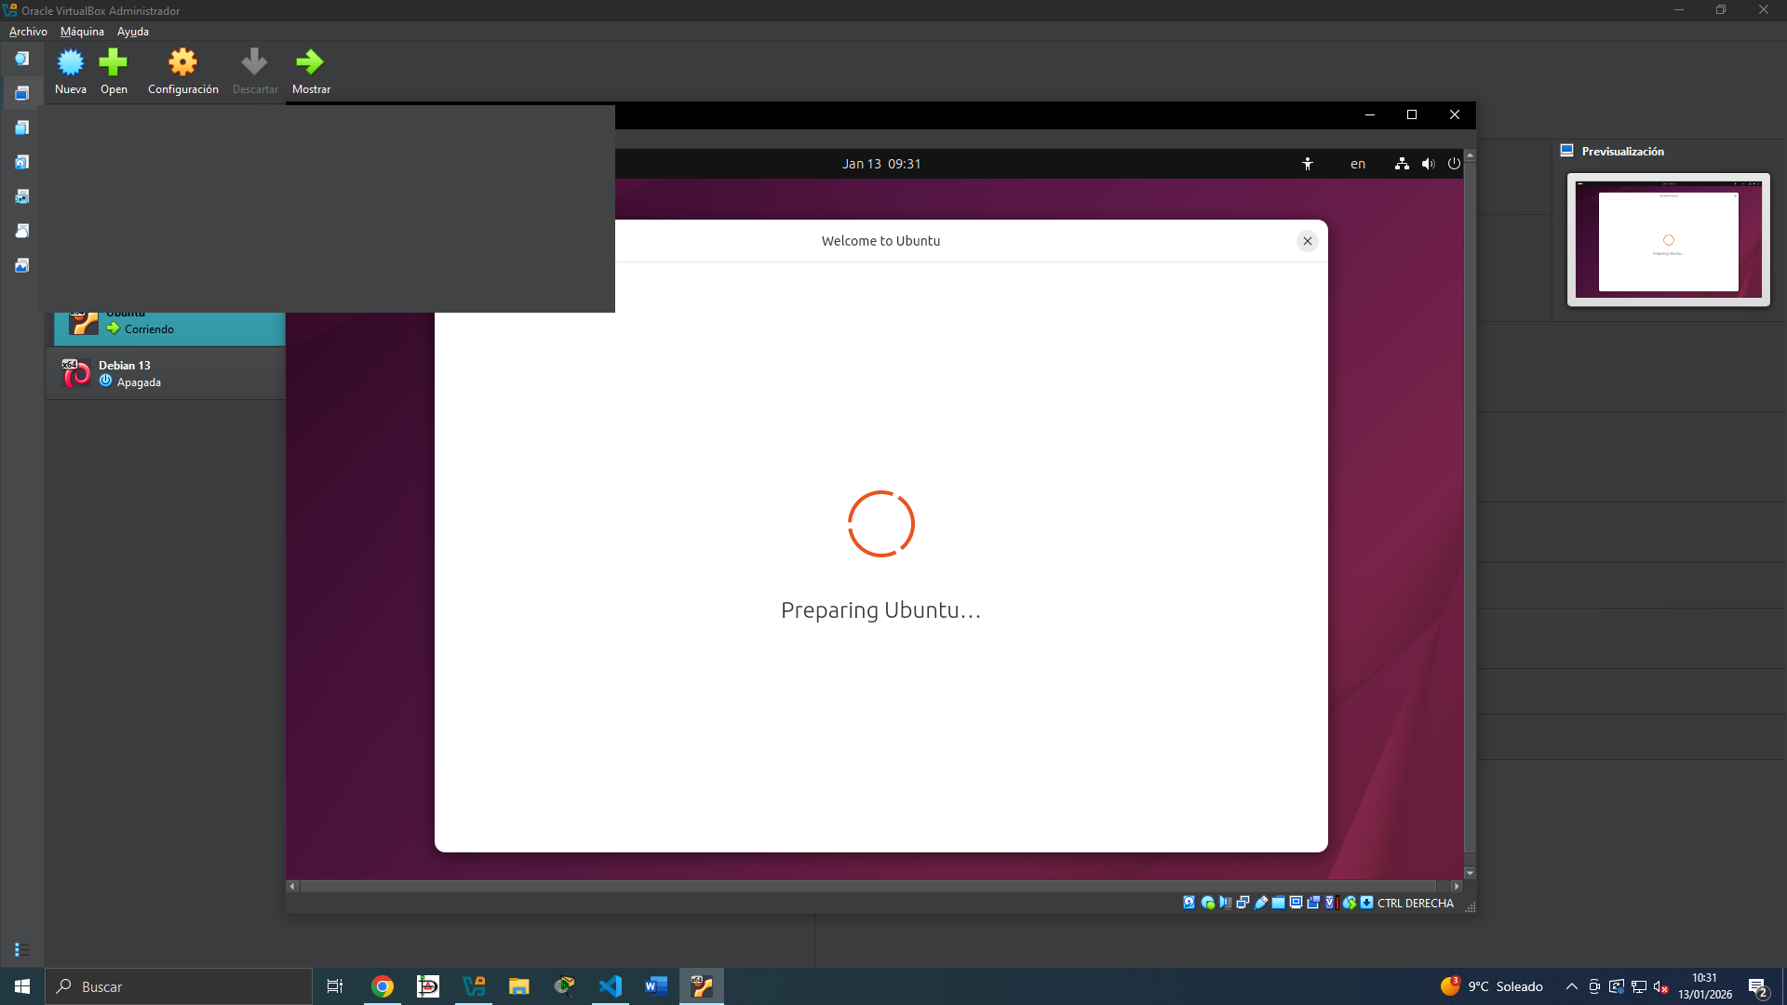
Task: Click the Previsualización panel header
Action: point(1623,152)
